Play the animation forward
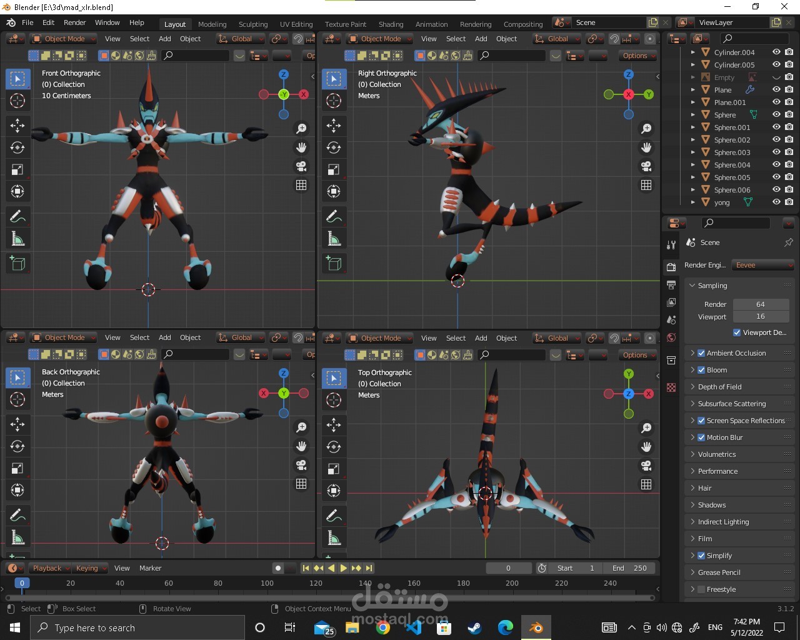 343,568
